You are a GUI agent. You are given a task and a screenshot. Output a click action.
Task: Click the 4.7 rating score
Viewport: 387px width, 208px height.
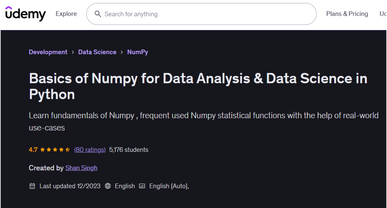tap(33, 150)
